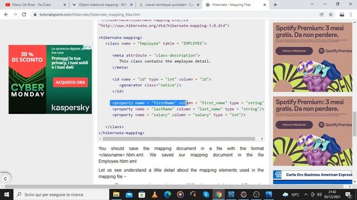Click PROVA PREMIUM in top Spotify ad
Screen dimensions: 357x200
[294, 51]
